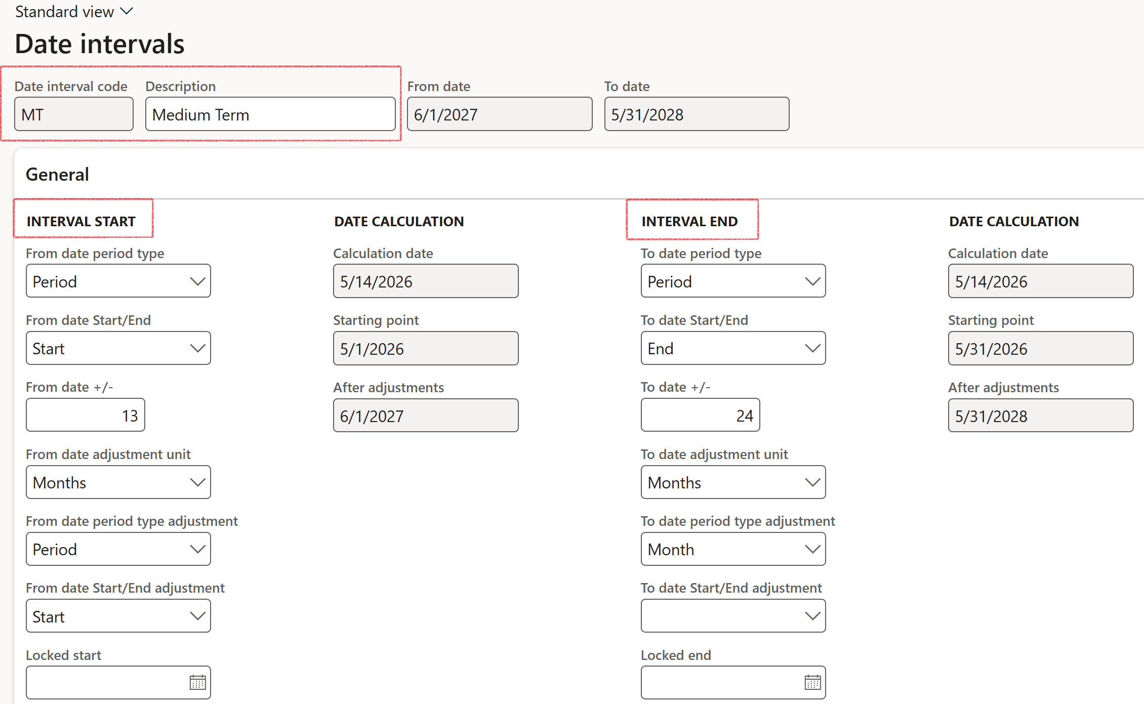This screenshot has height=704, width=1144.
Task: Click After adjustments field showing 6/1/2027
Action: pyautogui.click(x=426, y=416)
